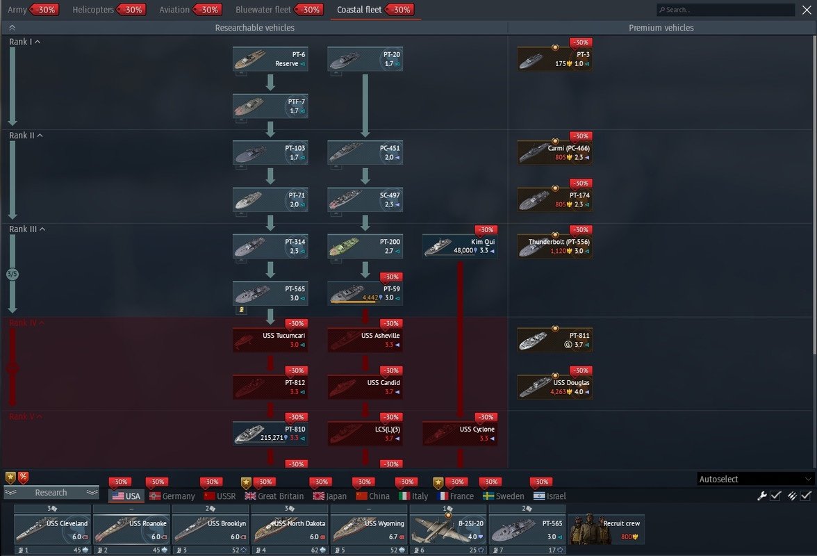The width and height of the screenshot is (817, 556).
Task: Click the gold star badge icon above Research
Action: point(10,477)
